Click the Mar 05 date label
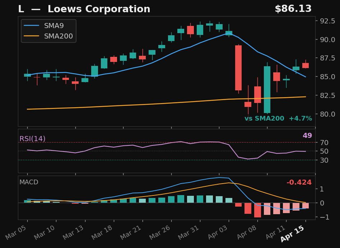340x248 pixels. coord(16,233)
